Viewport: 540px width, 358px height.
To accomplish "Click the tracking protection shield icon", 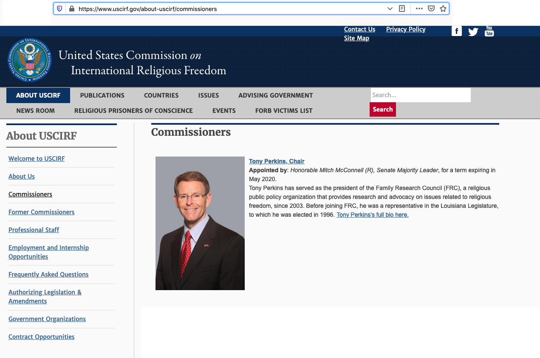I will coord(59,8).
